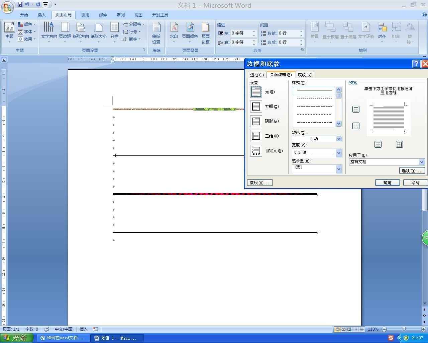
Task: Expand 应用于 apply-to dropdown
Action: click(422, 162)
